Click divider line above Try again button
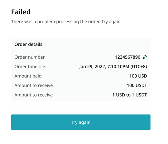Screen dimensions: 168x144 81,108
